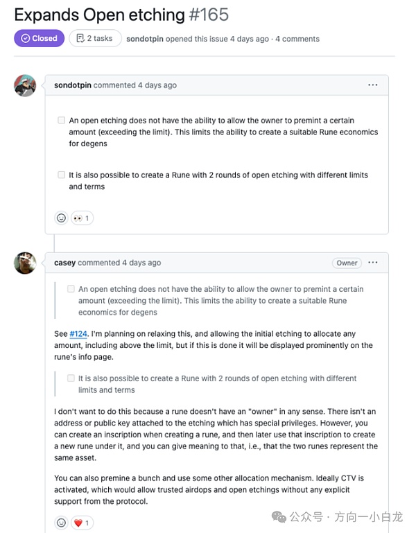Screen dimensions: 416x533
Task: Click the Owner badge on casey's comment
Action: (x=347, y=263)
